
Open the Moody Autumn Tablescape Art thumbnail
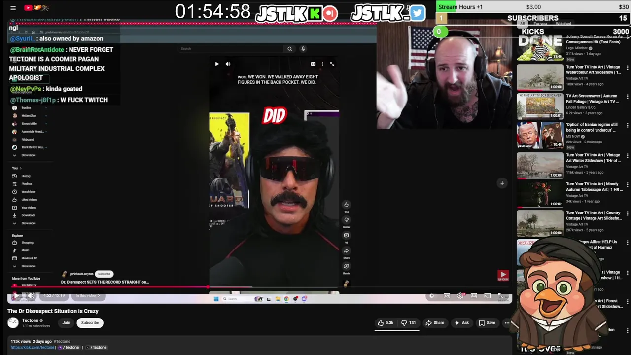540,194
